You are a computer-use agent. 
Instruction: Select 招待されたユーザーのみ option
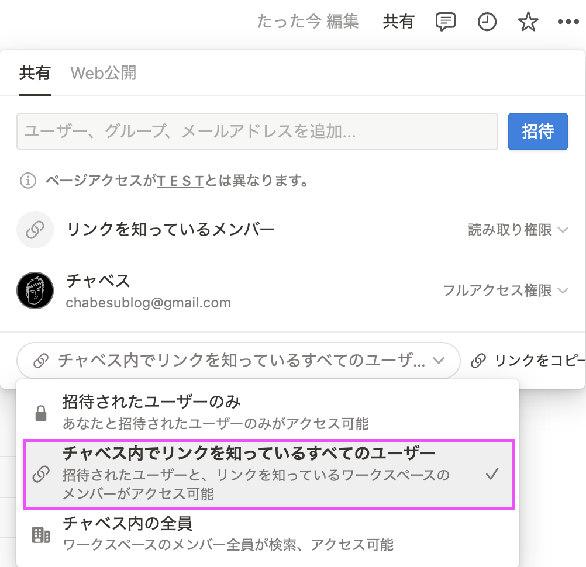tap(268, 412)
